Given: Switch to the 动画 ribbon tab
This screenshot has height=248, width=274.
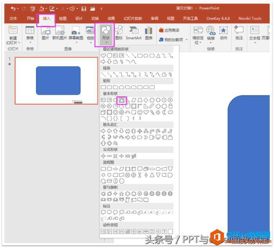Looking at the screenshot, I should (x=111, y=18).
